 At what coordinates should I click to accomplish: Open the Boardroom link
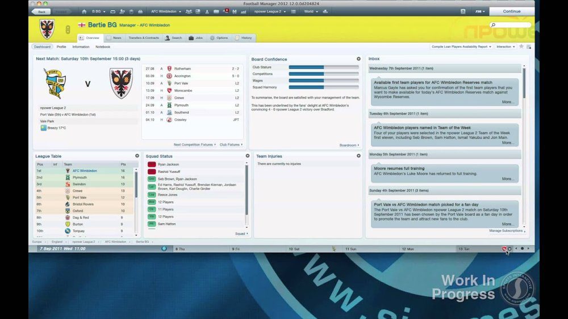pyautogui.click(x=349, y=145)
